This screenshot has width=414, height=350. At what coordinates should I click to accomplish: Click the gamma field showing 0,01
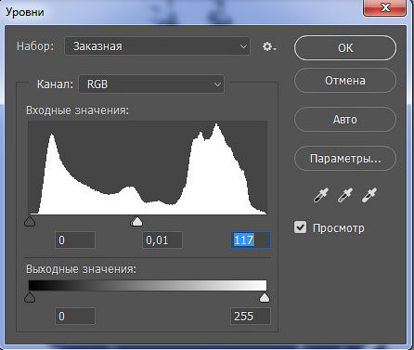pyautogui.click(x=162, y=240)
